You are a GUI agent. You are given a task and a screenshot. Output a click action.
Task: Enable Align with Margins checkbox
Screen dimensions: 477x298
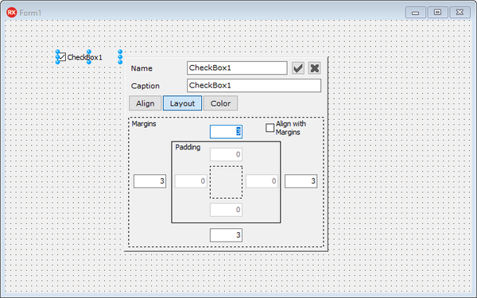[x=270, y=128]
